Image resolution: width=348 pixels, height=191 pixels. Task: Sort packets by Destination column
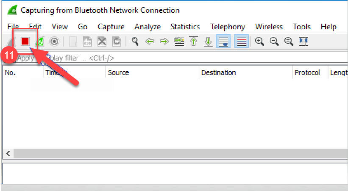pyautogui.click(x=245, y=72)
